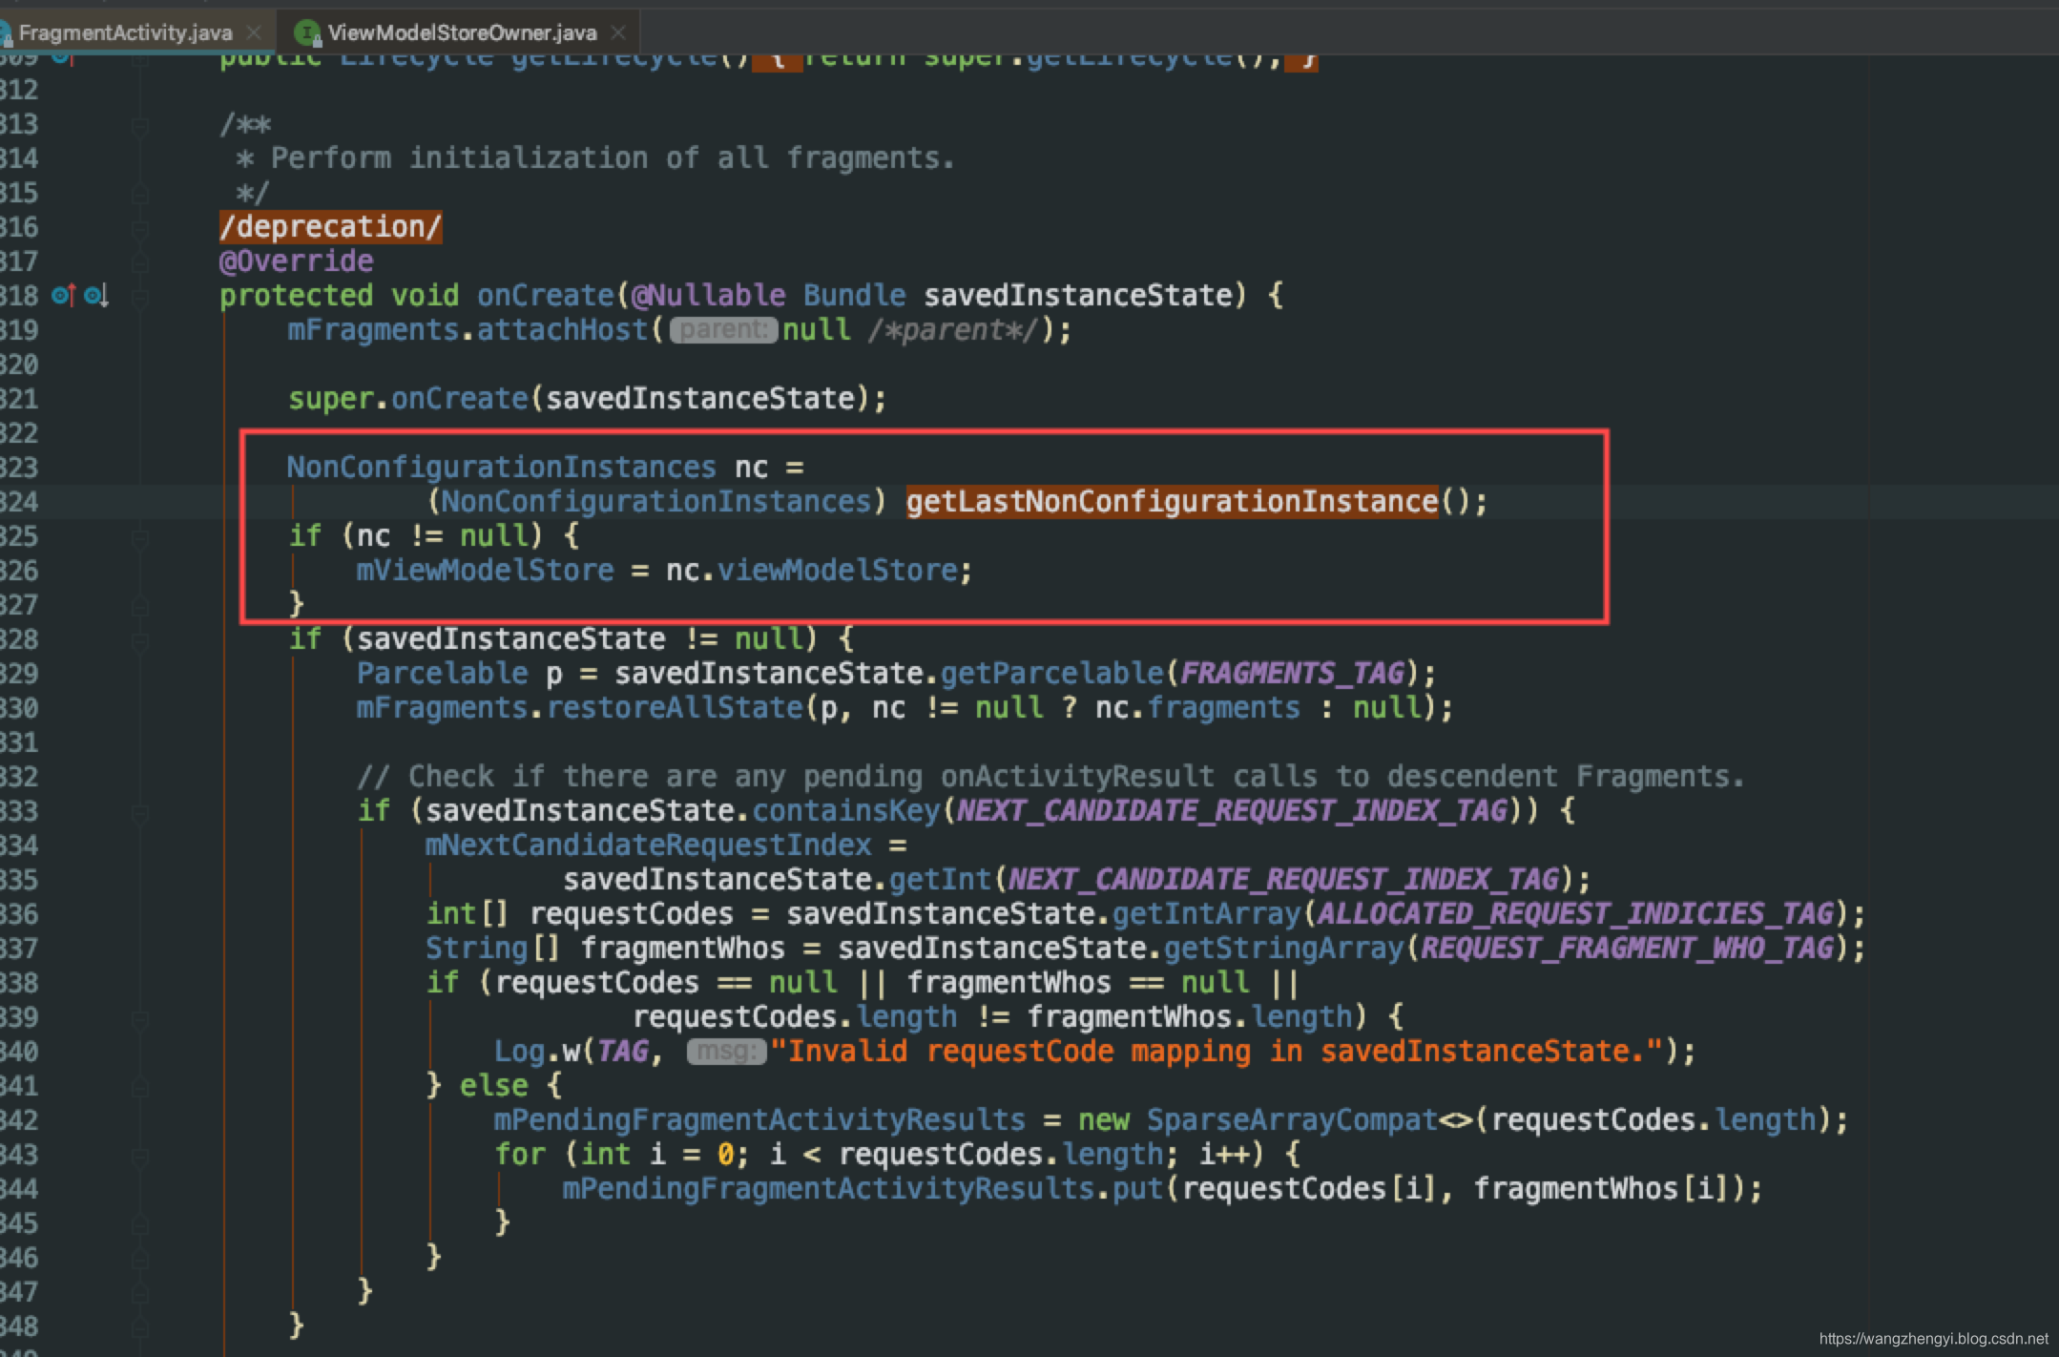Collapse the if (savedInstanceState != null) fold marker
This screenshot has width=2059, height=1357.
click(140, 640)
